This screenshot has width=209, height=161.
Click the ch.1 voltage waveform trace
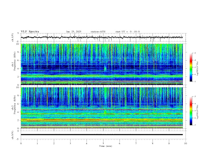(x=102, y=37)
